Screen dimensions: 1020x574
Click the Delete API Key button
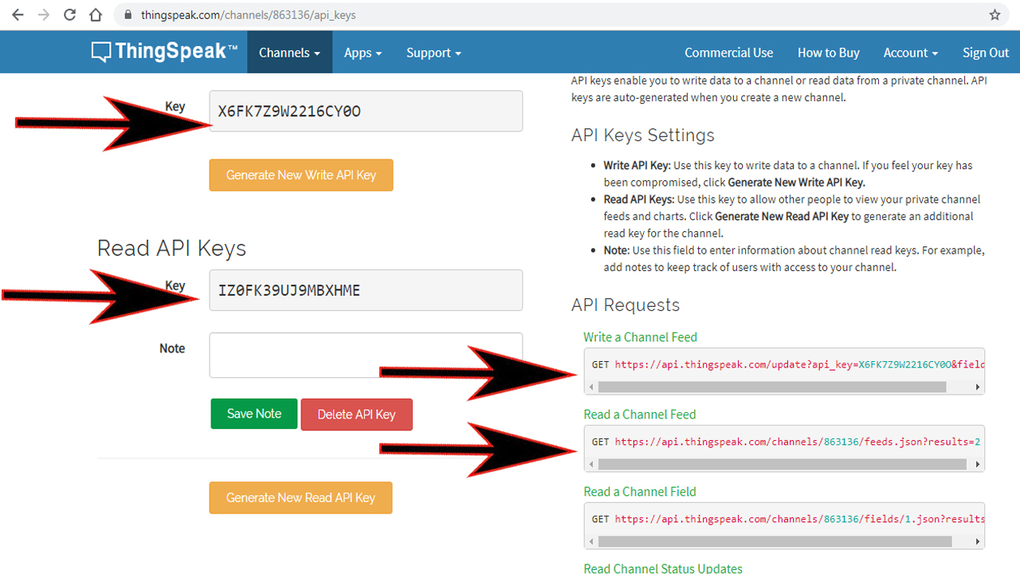pos(356,414)
